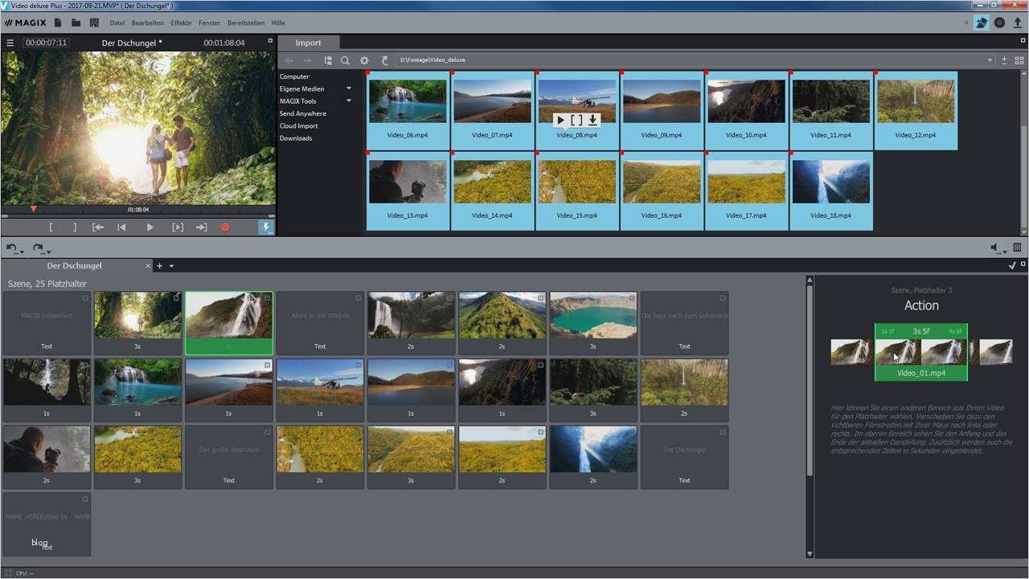Expand the Eigene Medien entry arrow

click(349, 88)
